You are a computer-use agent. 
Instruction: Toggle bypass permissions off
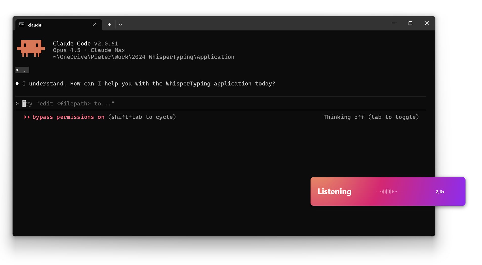pos(68,117)
